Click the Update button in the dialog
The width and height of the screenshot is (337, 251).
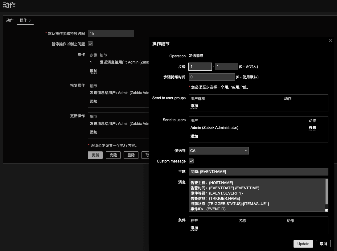(x=303, y=244)
